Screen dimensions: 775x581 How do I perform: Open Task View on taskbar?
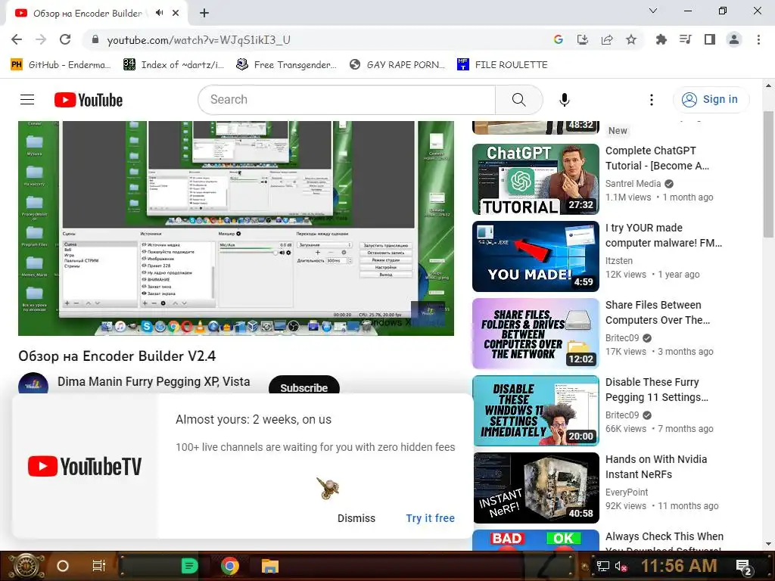(99, 566)
